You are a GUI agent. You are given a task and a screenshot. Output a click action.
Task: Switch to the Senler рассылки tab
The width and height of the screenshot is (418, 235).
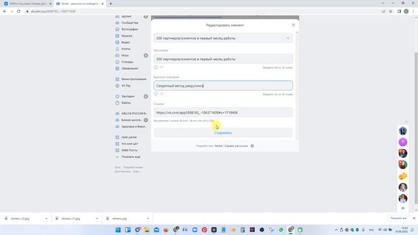[79, 4]
